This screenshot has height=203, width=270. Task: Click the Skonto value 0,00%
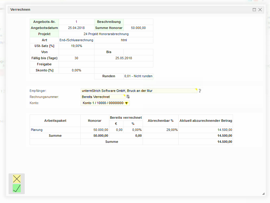(x=76, y=70)
